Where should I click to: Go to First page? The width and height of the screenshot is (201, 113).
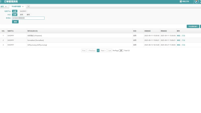[84, 51]
